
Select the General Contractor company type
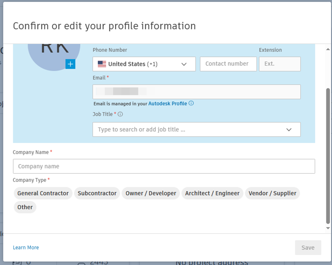tap(43, 193)
